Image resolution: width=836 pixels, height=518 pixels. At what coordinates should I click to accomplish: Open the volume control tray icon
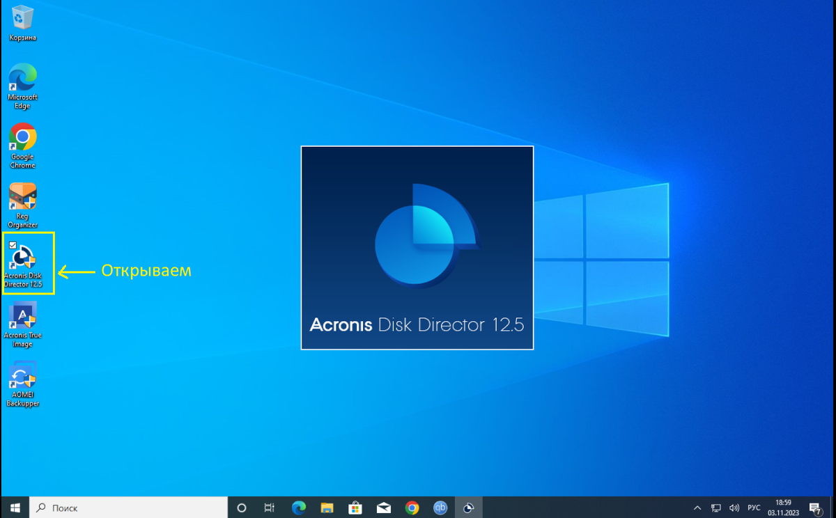coord(734,508)
